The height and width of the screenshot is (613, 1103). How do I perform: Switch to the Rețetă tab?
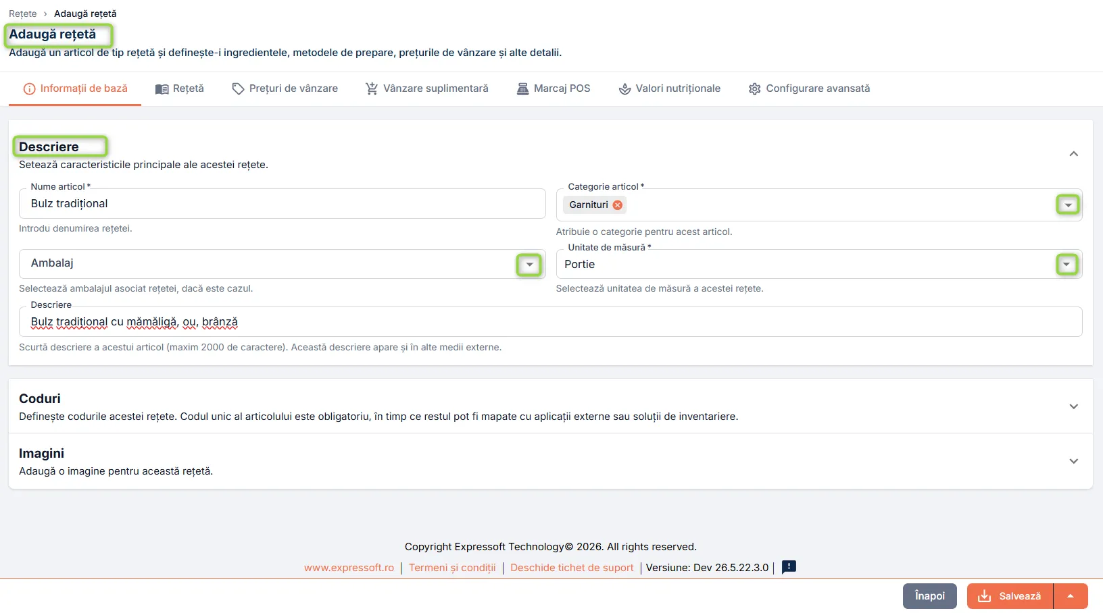(x=179, y=88)
